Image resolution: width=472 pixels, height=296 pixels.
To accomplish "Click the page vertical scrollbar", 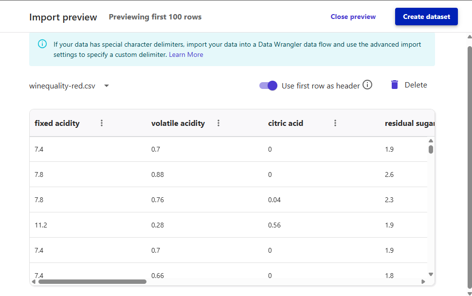I will 469,146.
